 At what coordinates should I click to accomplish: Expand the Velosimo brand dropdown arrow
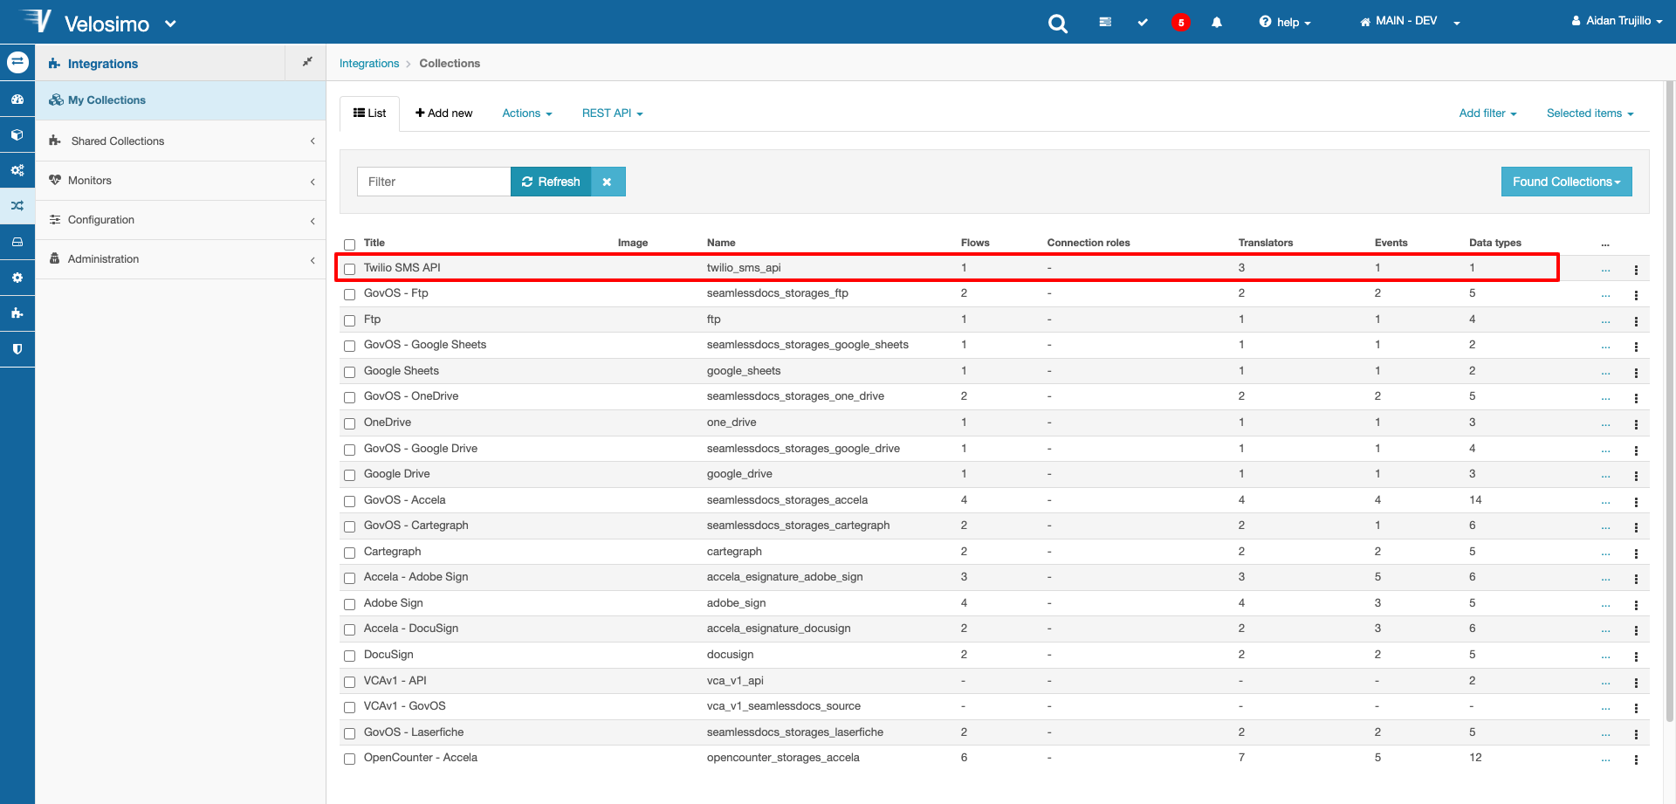(170, 24)
